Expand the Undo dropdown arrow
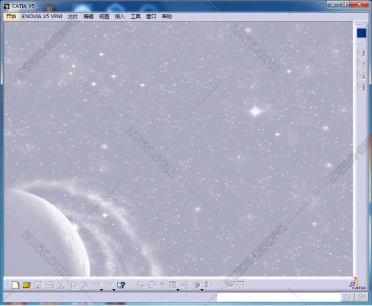 tap(101, 290)
